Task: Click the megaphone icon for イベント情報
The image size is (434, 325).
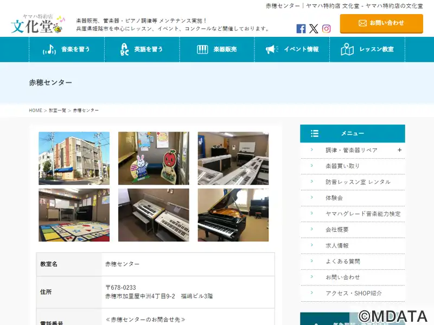Action: [272, 49]
